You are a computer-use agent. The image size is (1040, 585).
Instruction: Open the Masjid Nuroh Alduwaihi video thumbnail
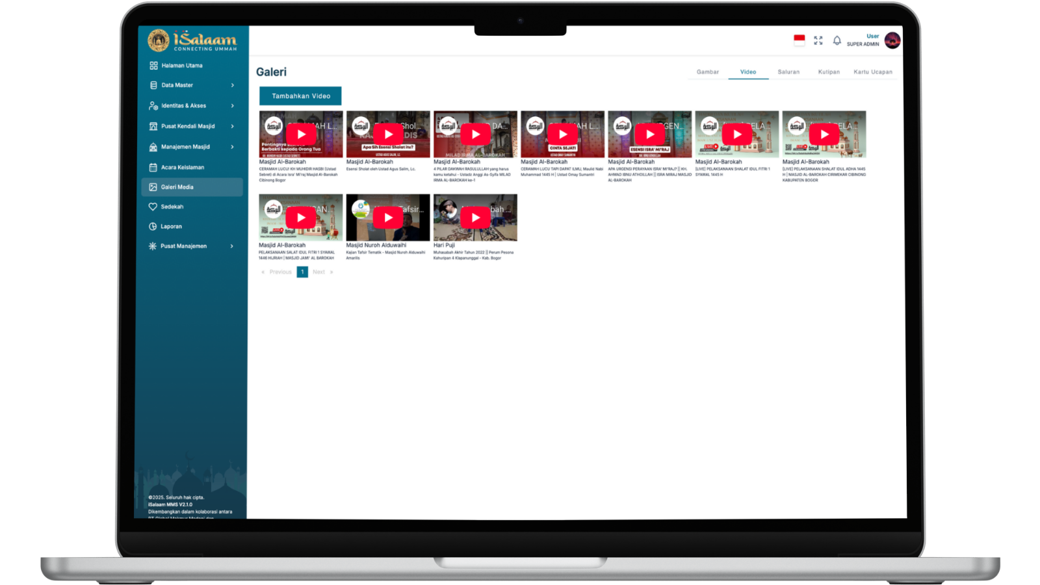click(388, 218)
